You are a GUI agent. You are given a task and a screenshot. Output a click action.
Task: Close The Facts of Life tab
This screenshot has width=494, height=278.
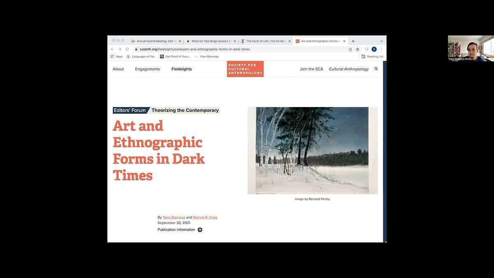pos(289,41)
